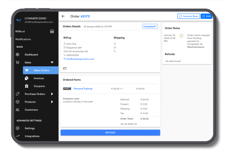Viewport: 229px width, 156px height.
Task: Click the store icon beside fitlife.nl
Action: tap(52, 31)
